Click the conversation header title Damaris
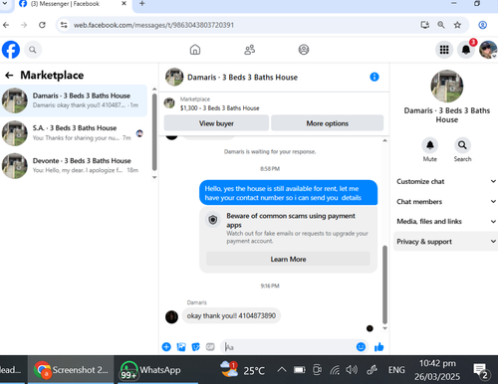498x384 pixels. tap(242, 78)
